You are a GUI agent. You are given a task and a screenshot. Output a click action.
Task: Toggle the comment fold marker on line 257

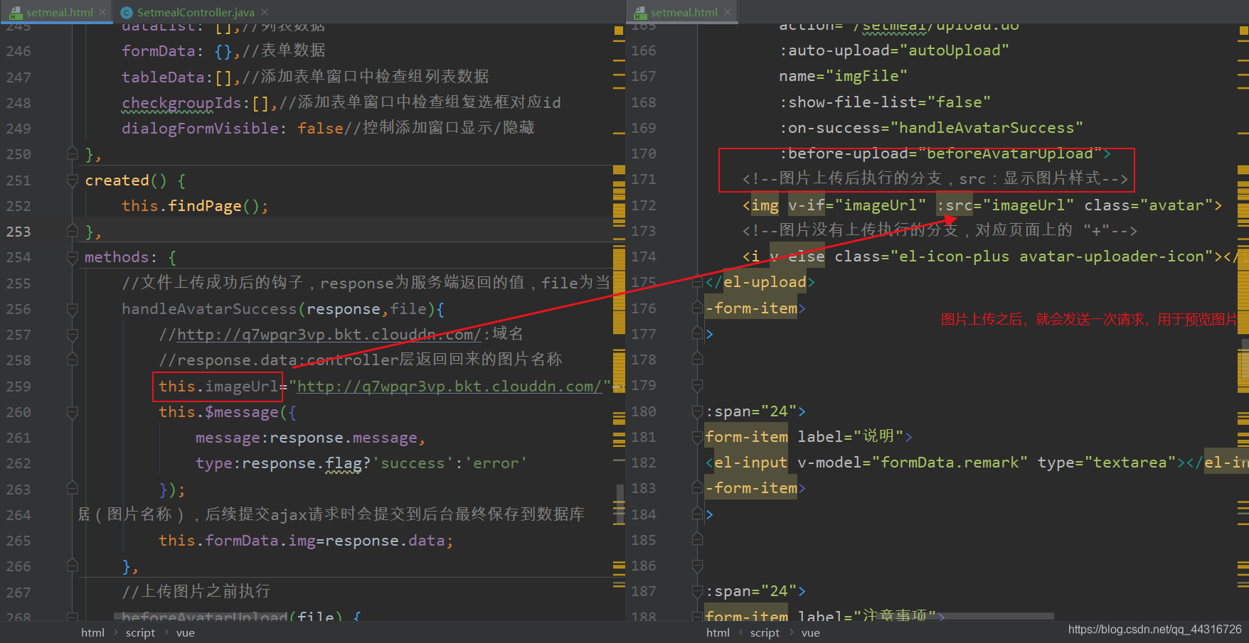[x=72, y=335]
